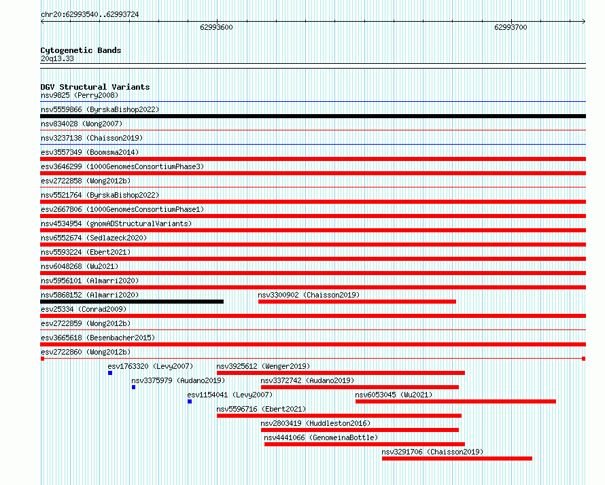Click the short black bar under nsv5868152
This screenshot has width=605, height=485.
(132, 302)
